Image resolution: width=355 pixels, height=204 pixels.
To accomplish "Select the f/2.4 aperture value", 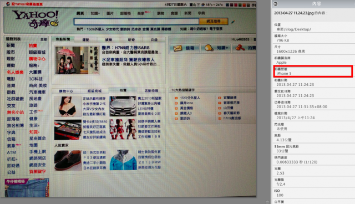I will [281, 184].
